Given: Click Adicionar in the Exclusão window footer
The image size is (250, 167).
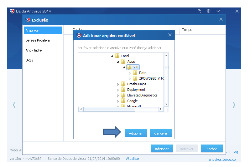Looking at the screenshot, I should 162,149.
